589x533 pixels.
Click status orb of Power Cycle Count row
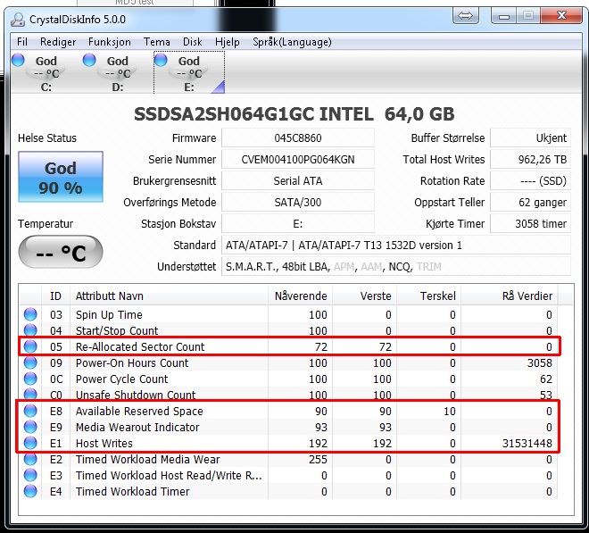click(30, 379)
